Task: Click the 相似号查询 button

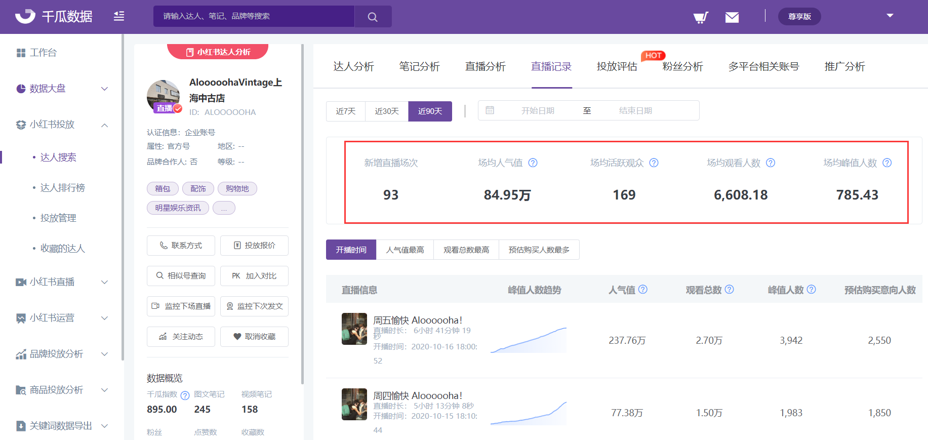Action: (x=181, y=276)
